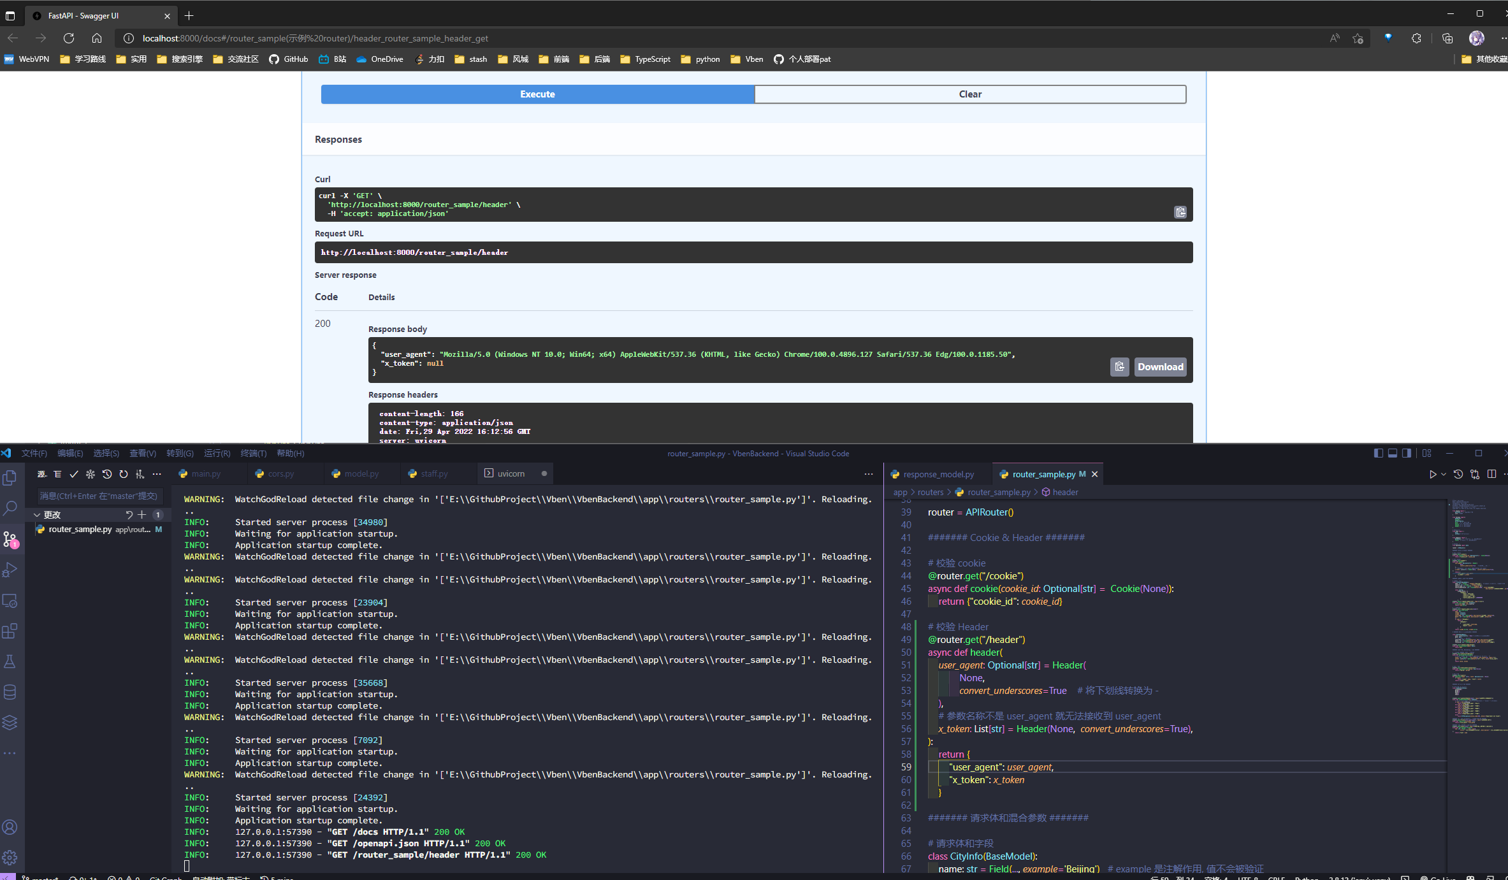Viewport: 1508px width, 880px height.
Task: Split the editor right in VS Code
Action: point(1491,474)
